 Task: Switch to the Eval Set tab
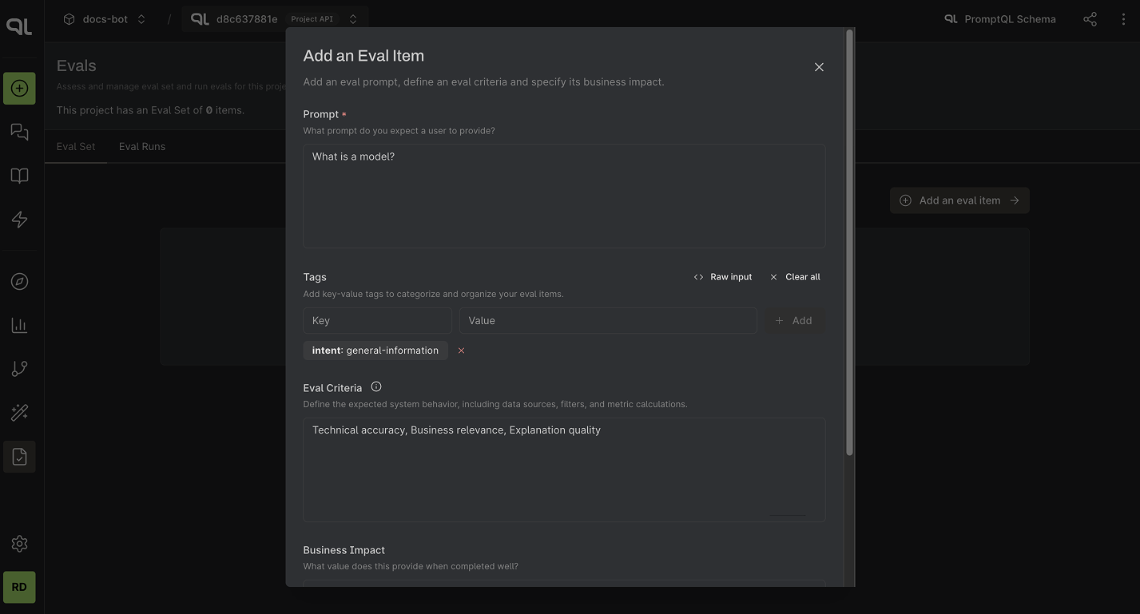(76, 146)
